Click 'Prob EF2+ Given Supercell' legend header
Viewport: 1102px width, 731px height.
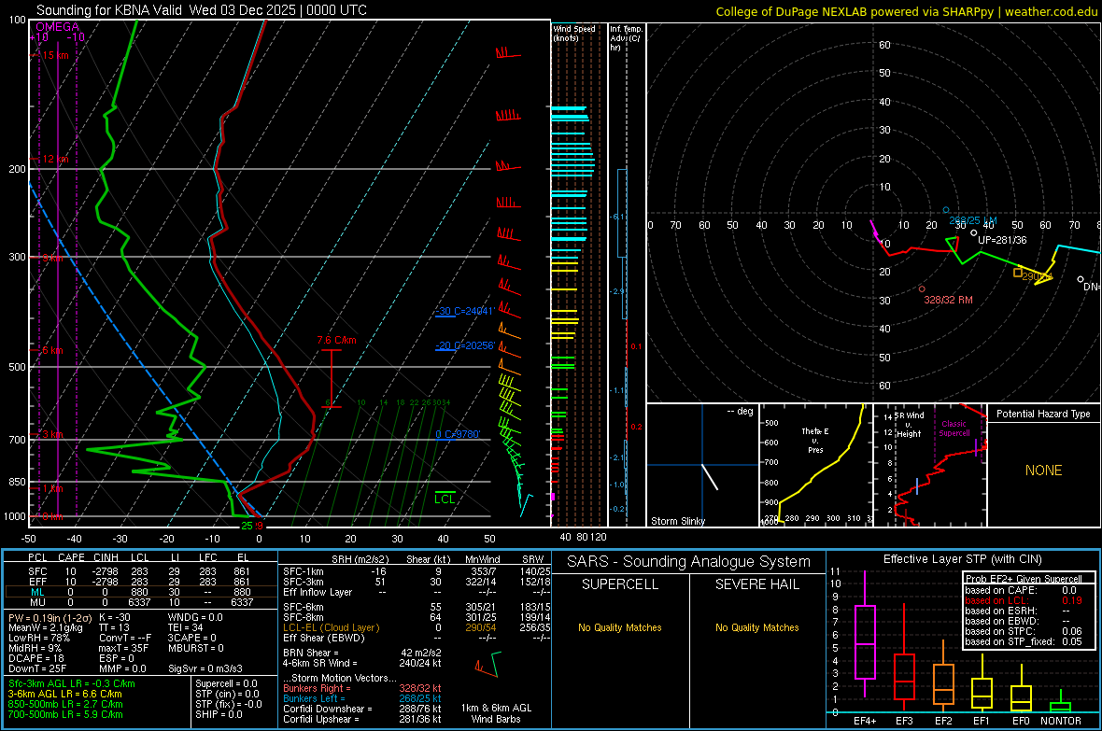pyautogui.click(x=1024, y=579)
